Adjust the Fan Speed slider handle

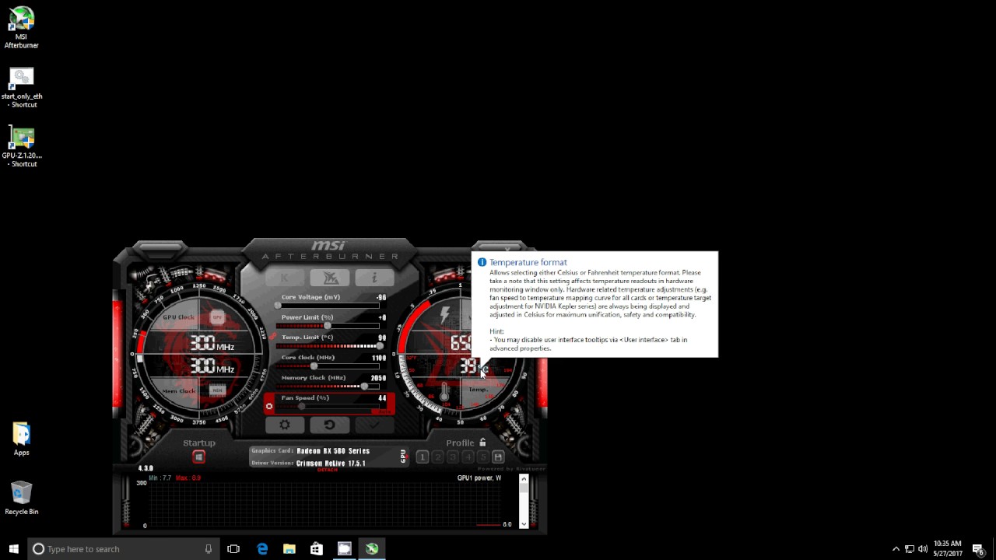pyautogui.click(x=302, y=406)
